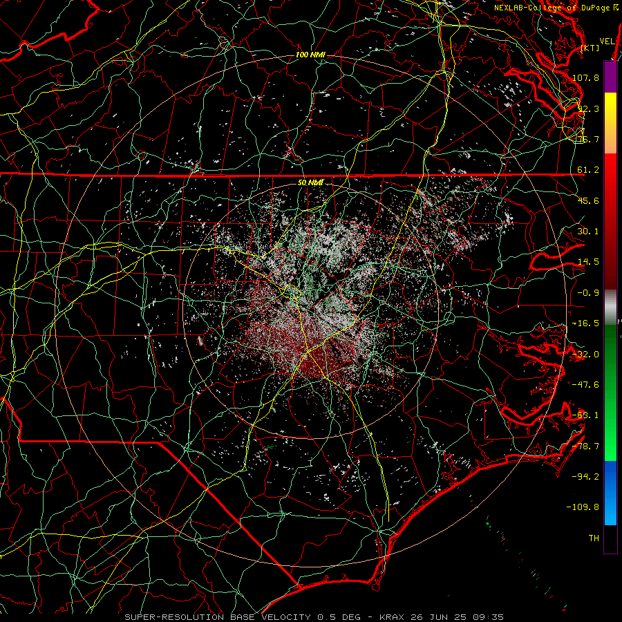This screenshot has width=622, height=622.
Task: Click the 14.5 value on velocity scale
Action: pos(588,262)
